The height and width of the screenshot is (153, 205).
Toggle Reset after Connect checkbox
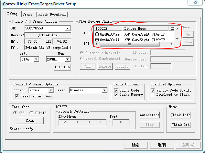17,96
